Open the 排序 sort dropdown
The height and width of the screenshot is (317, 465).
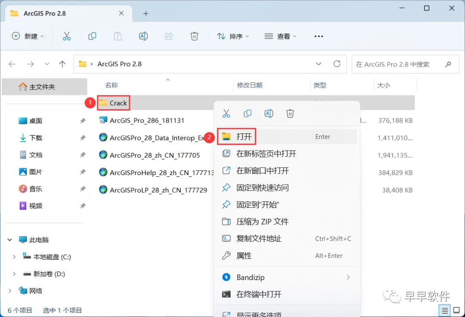click(x=233, y=36)
